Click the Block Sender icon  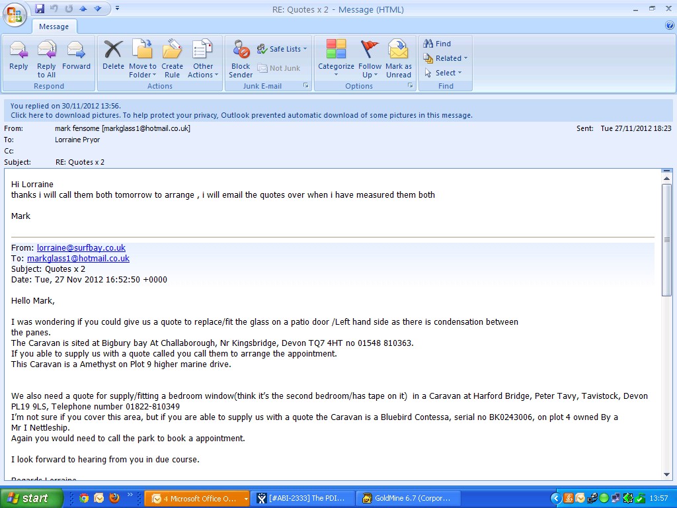point(241,59)
